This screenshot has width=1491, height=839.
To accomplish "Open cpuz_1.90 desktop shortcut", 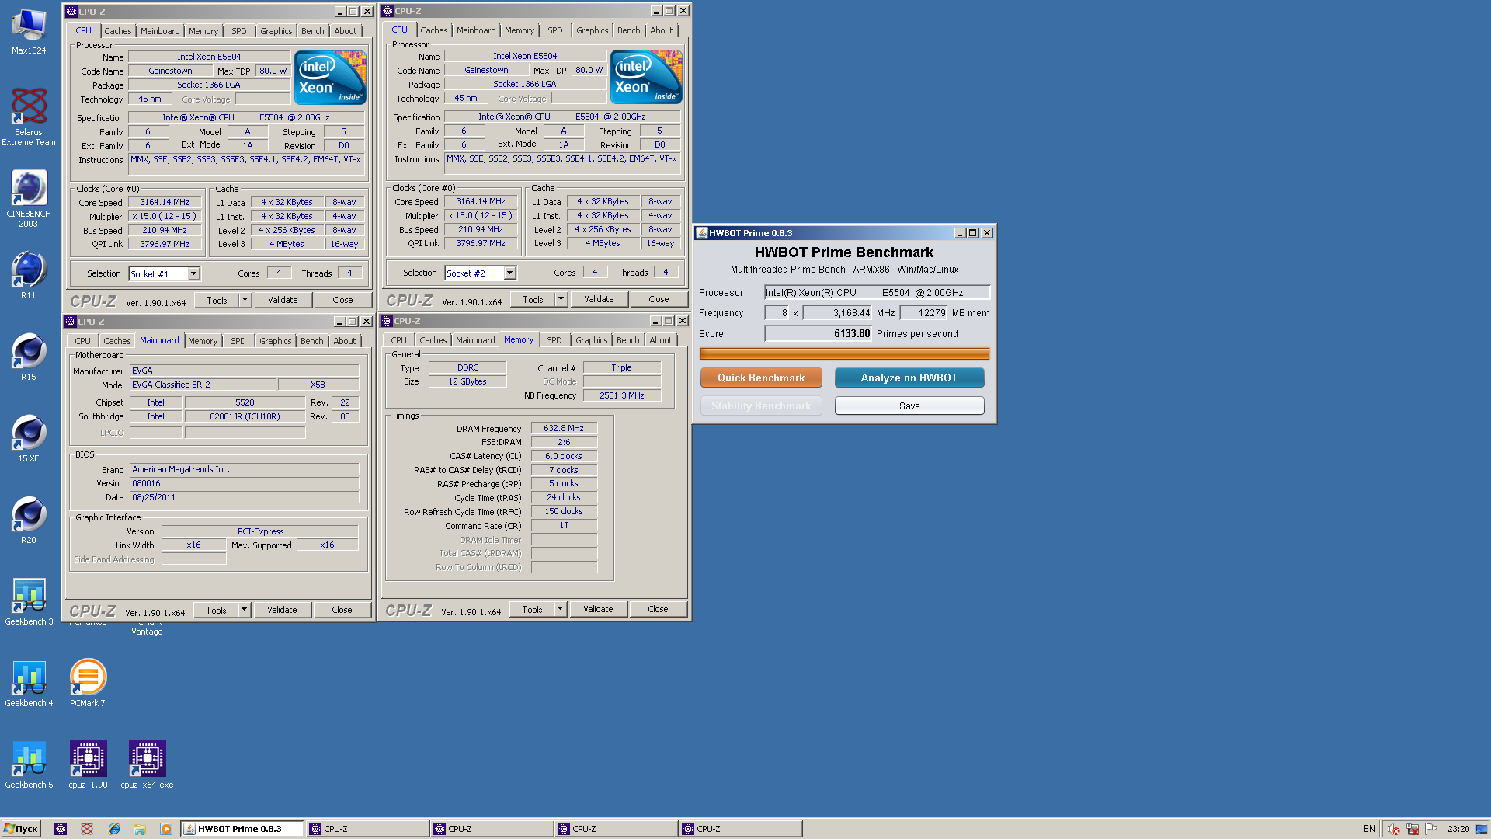I will click(x=88, y=765).
